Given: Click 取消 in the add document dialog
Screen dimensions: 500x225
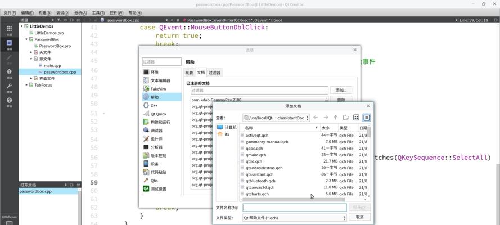Looking at the screenshot, I should [359, 217].
